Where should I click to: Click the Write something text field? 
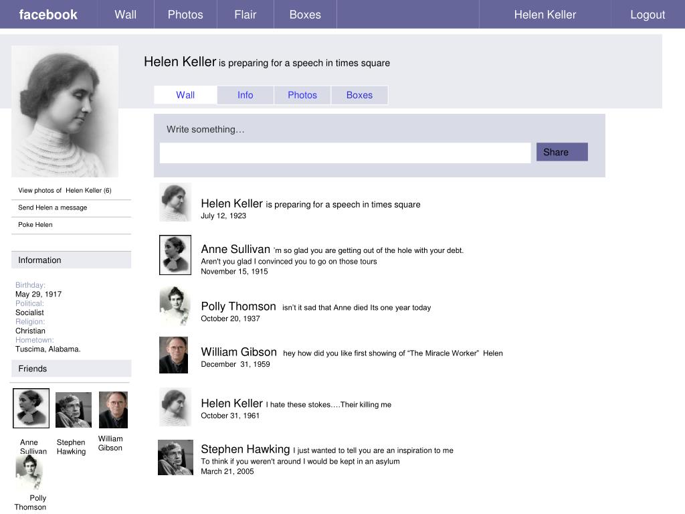pos(345,153)
